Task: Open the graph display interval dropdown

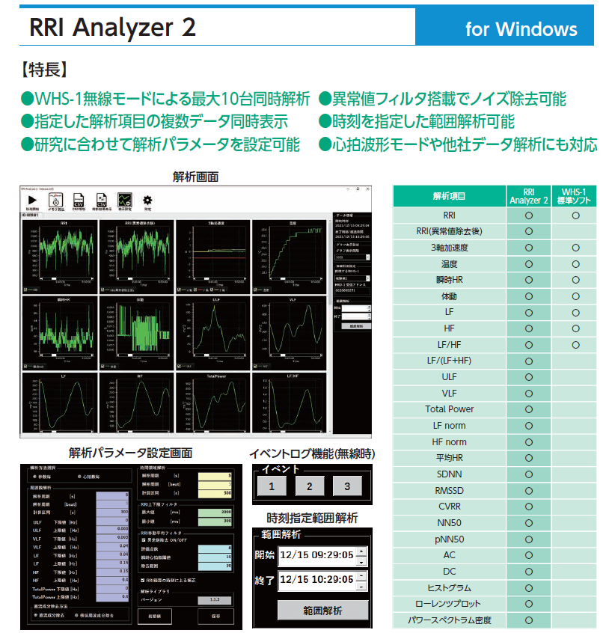Action: (x=352, y=257)
